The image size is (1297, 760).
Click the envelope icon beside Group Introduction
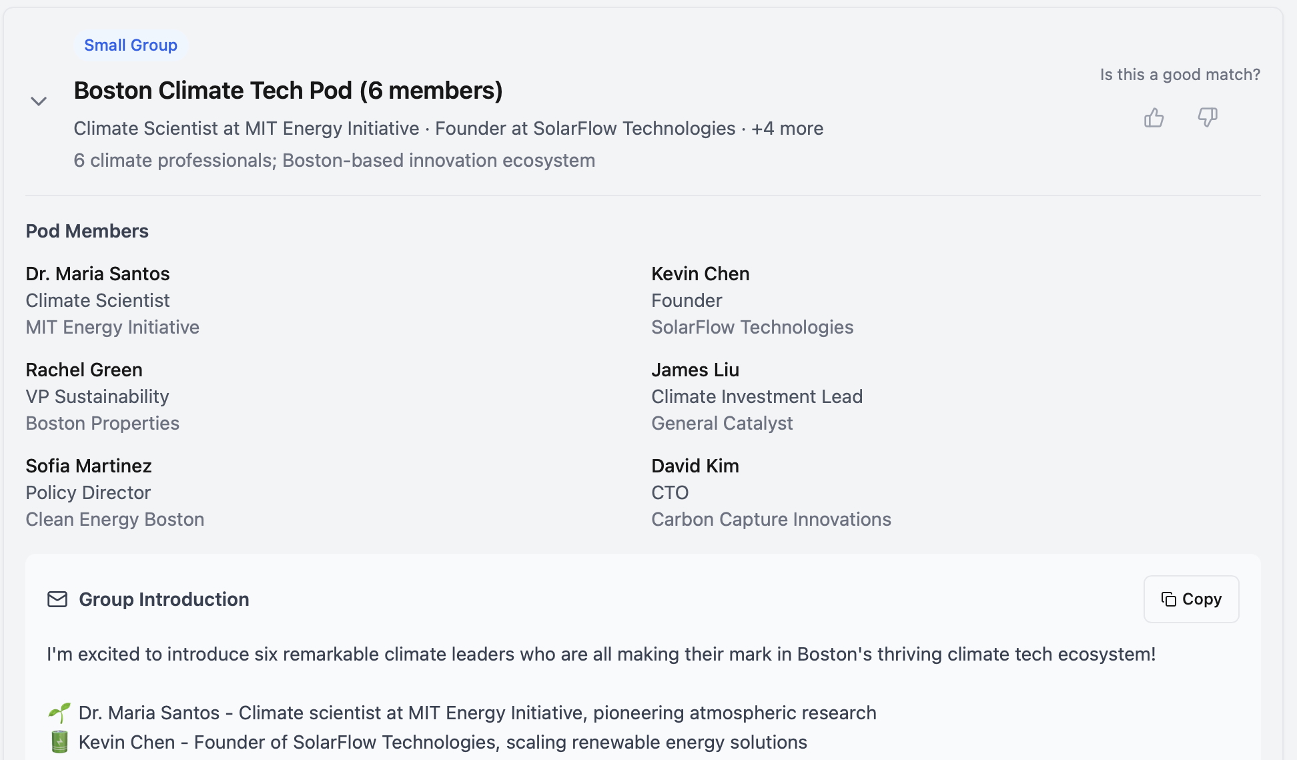pyautogui.click(x=57, y=599)
